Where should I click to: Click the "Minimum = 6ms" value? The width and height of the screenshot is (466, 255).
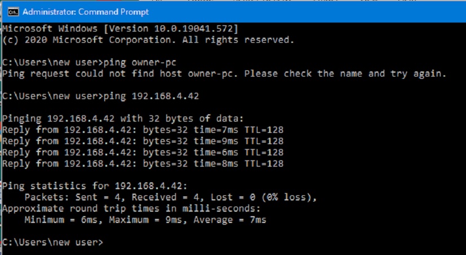tap(61, 220)
